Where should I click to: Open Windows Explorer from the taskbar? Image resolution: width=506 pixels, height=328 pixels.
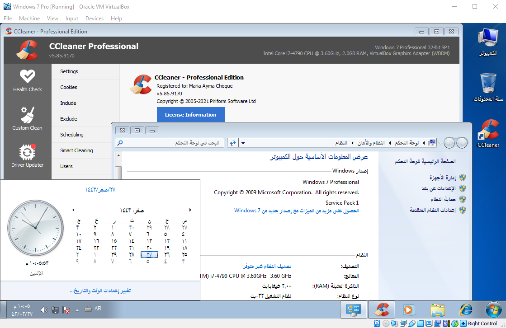[x=438, y=310]
